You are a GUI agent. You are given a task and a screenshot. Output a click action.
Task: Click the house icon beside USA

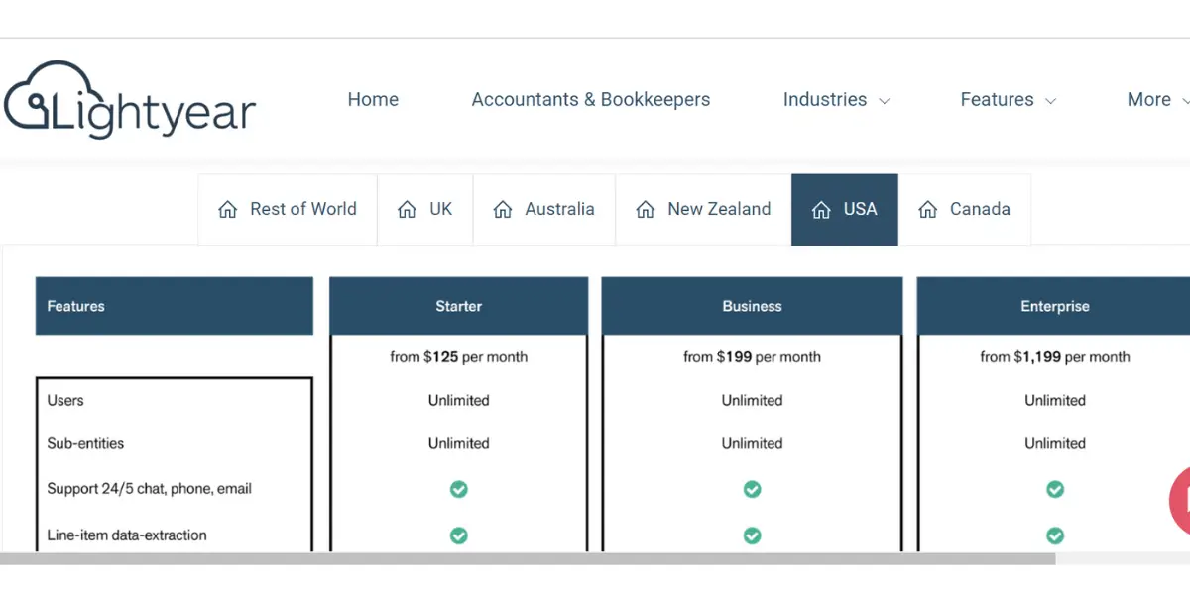pos(821,210)
